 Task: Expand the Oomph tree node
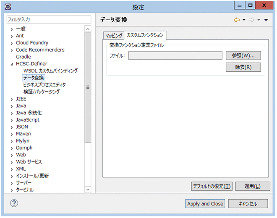12,148
